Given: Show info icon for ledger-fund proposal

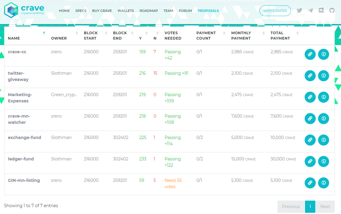Looking at the screenshot, I should 323,161.
